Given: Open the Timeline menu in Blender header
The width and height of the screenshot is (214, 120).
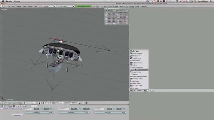Looking at the screenshot, I should (19, 6).
